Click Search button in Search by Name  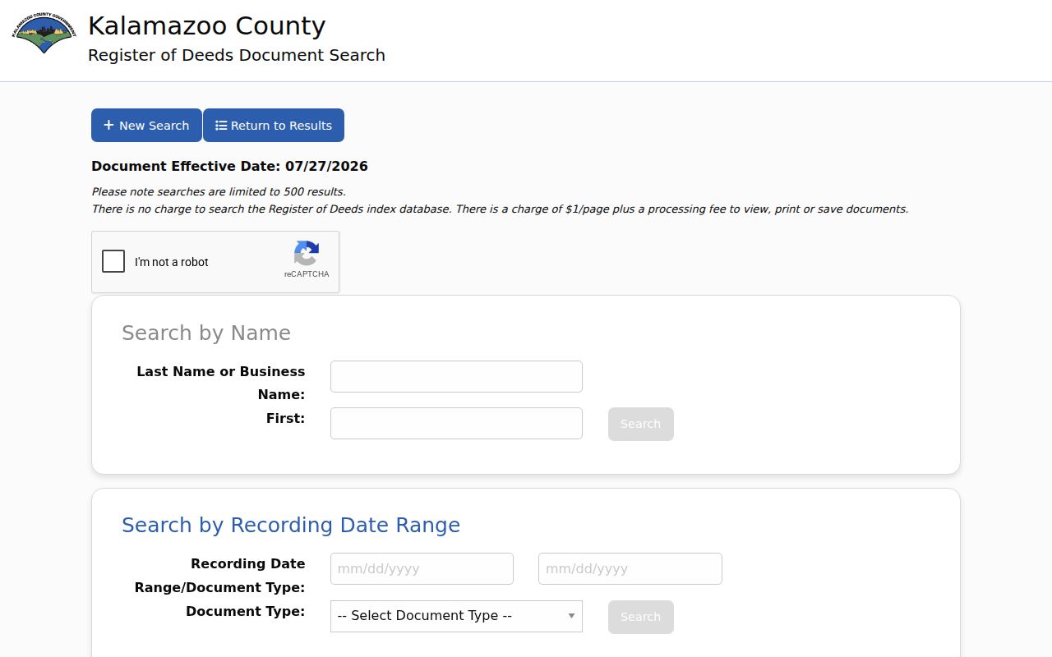point(641,424)
